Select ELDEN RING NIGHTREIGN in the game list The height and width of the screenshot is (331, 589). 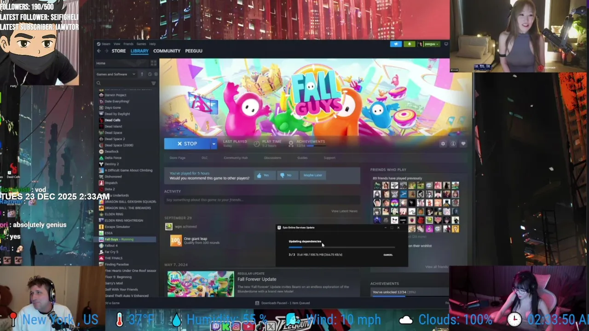click(123, 220)
